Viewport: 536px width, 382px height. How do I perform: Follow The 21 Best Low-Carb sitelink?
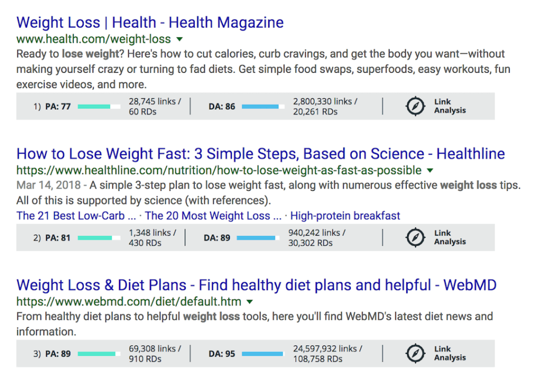tap(76, 216)
